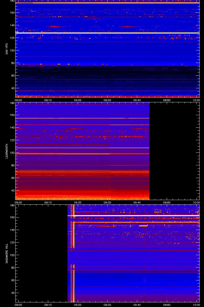Screen dimensions: 204x307
Task: Click 09:40 label under Learmonth panel
Action: click(x=137, y=203)
